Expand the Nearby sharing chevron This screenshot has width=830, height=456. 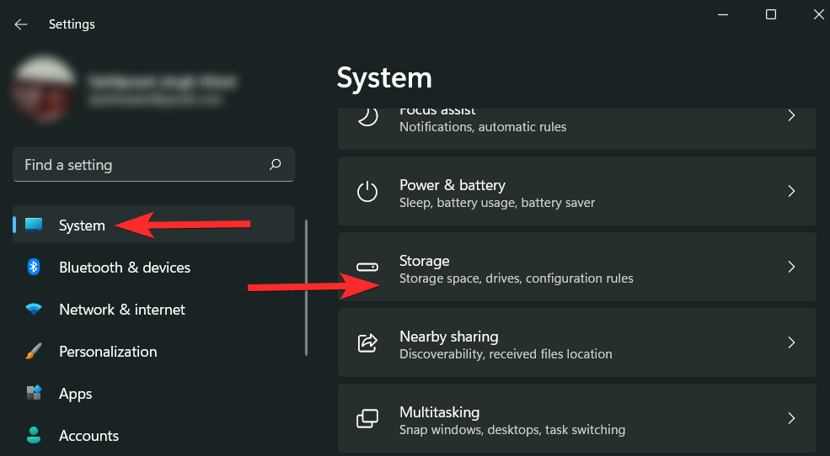point(791,343)
